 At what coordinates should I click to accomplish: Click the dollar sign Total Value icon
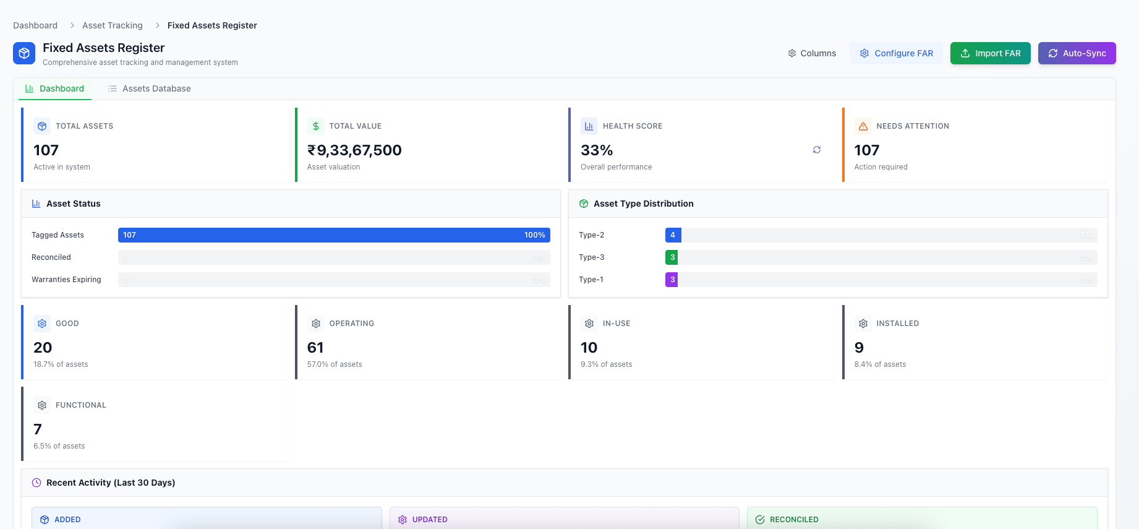pos(316,126)
